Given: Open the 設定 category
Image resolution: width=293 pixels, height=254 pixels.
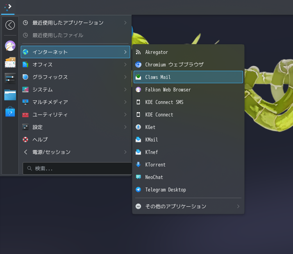Looking at the screenshot, I should coord(75,127).
